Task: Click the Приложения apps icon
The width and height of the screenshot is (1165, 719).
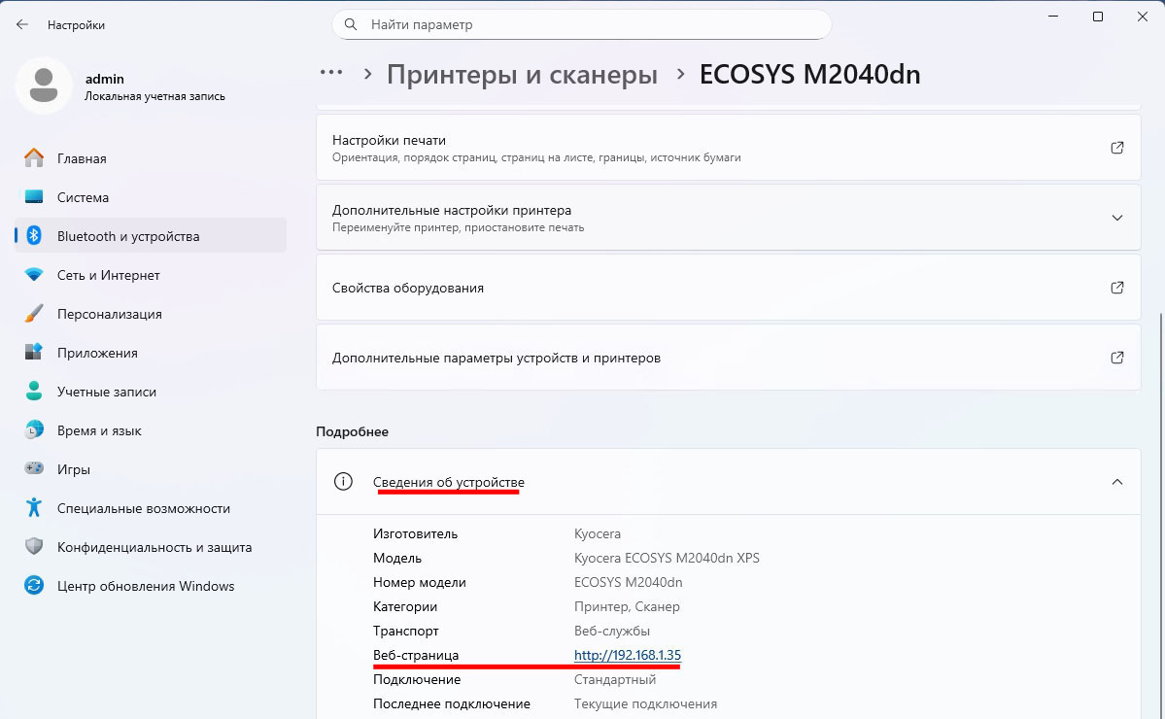Action: 34,352
